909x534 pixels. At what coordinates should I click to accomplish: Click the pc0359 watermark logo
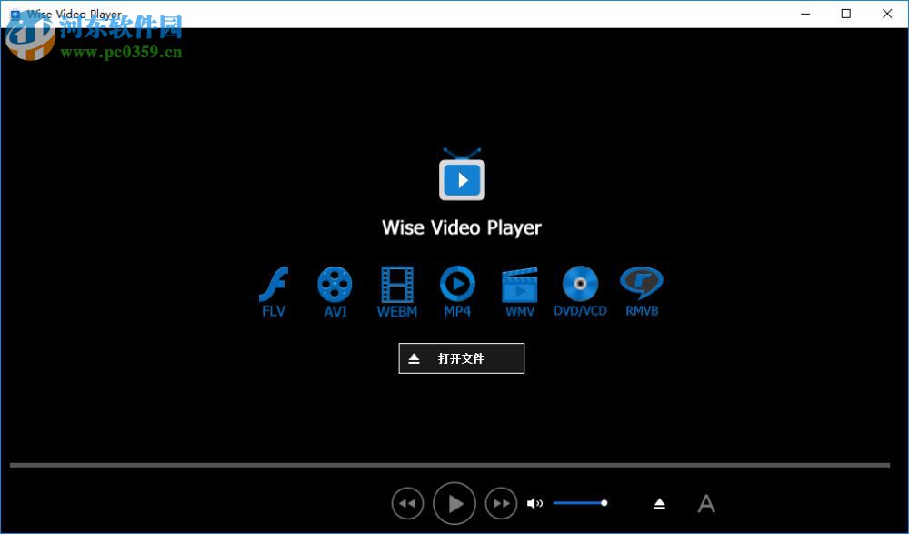point(32,38)
